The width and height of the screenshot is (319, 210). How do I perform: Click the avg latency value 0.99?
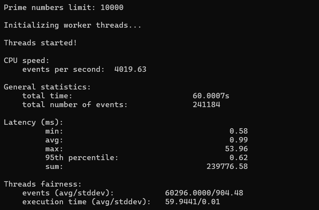click(x=239, y=140)
